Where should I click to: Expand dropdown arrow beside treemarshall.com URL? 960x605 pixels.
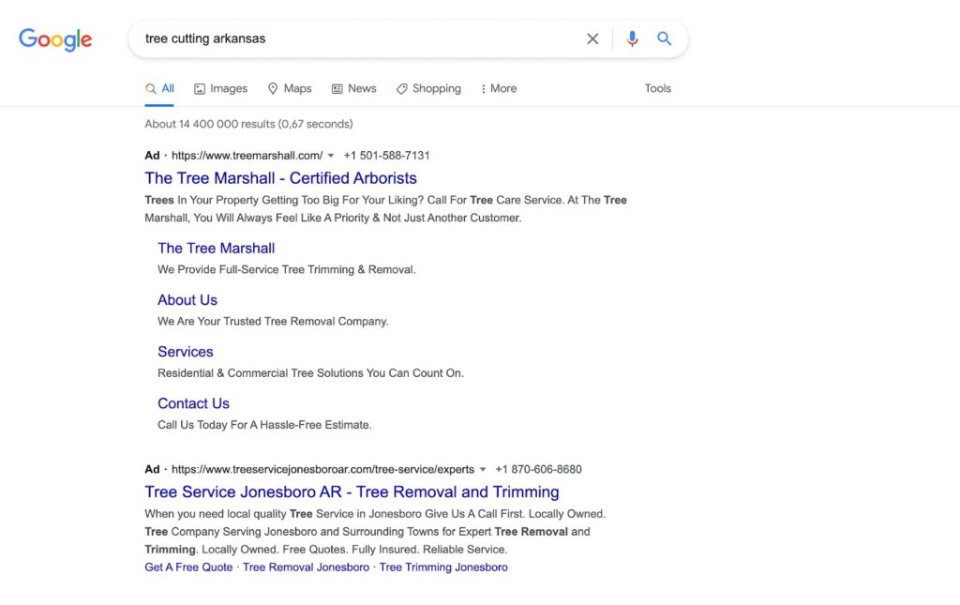tap(331, 156)
